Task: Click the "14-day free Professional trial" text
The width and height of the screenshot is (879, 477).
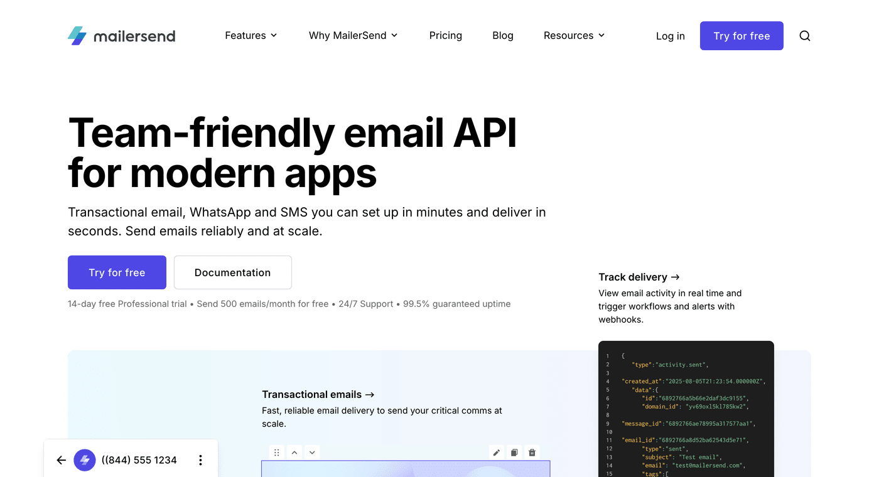Action: (127, 304)
